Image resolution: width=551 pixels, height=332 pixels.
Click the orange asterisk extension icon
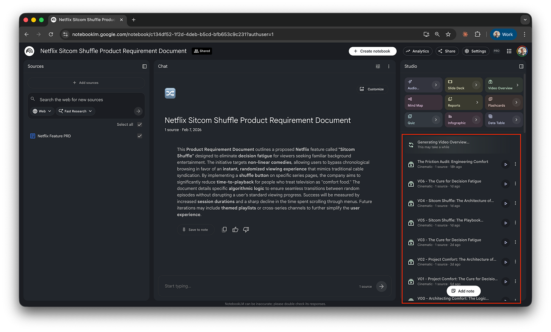click(465, 34)
